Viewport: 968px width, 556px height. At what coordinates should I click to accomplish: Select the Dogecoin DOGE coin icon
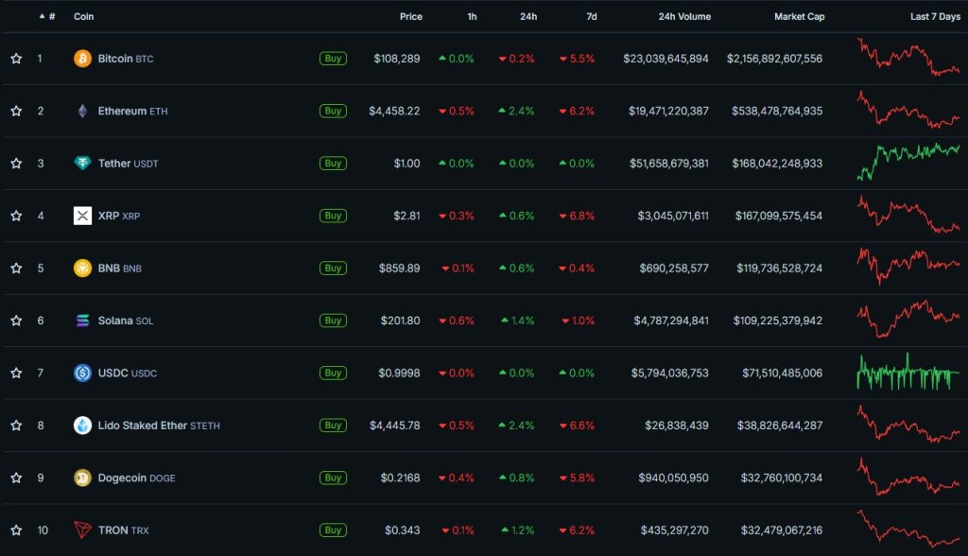click(x=84, y=478)
